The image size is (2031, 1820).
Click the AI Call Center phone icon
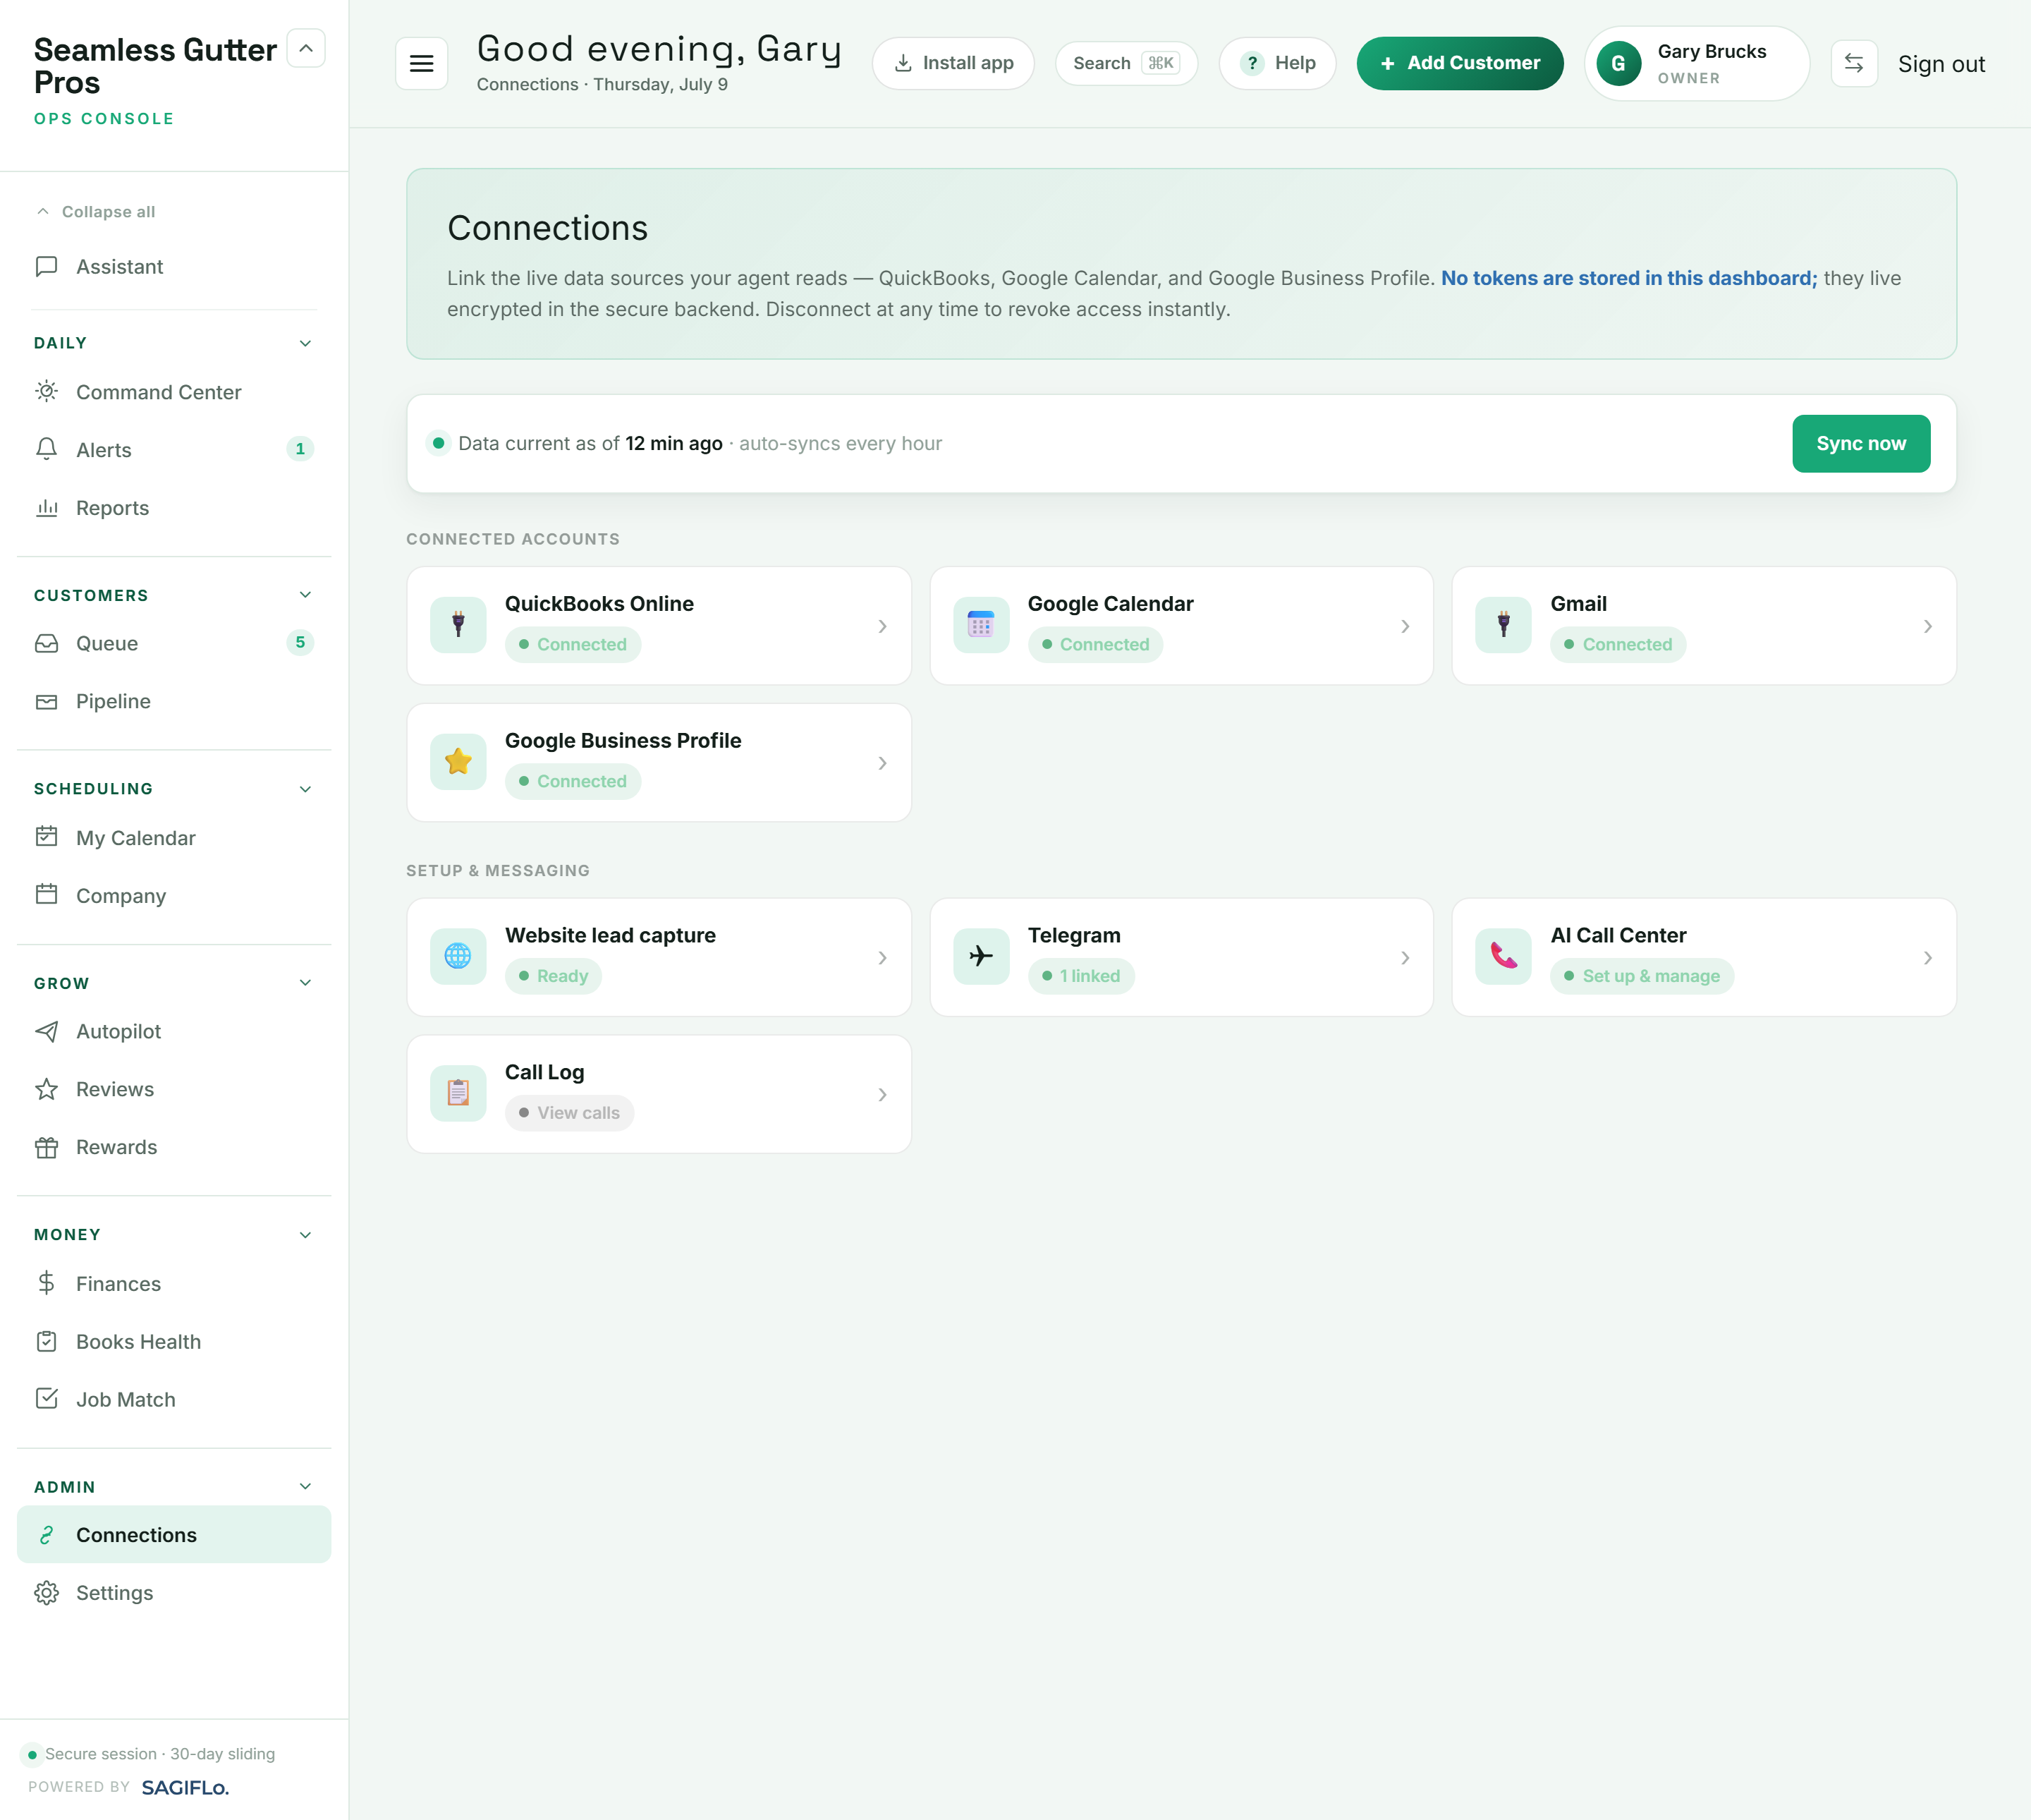tap(1504, 956)
